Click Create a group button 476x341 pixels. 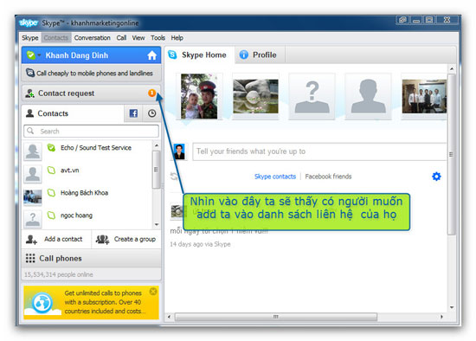(126, 239)
